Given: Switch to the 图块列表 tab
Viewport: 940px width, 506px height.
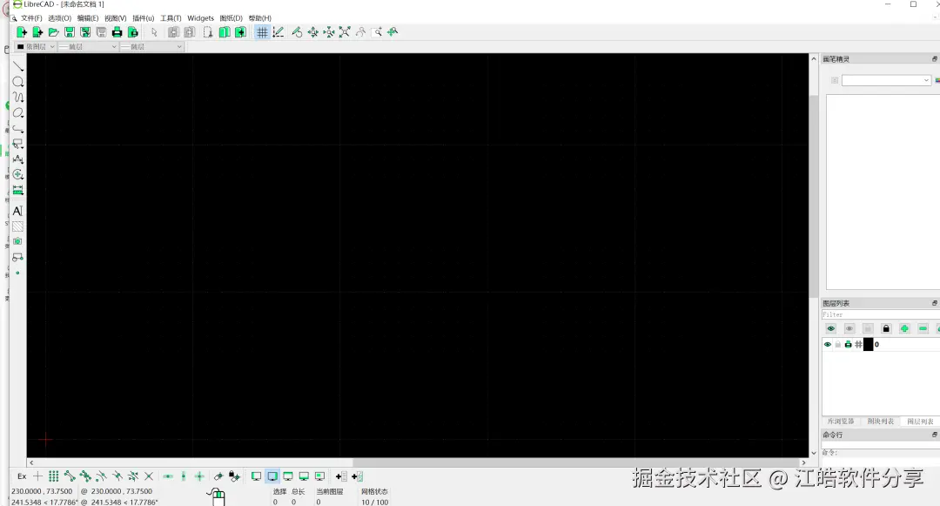Looking at the screenshot, I should [x=881, y=422].
